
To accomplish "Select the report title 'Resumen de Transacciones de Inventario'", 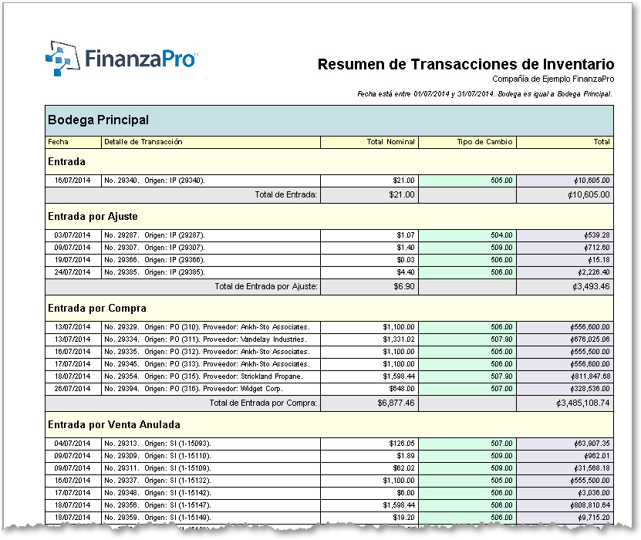I will click(x=466, y=64).
